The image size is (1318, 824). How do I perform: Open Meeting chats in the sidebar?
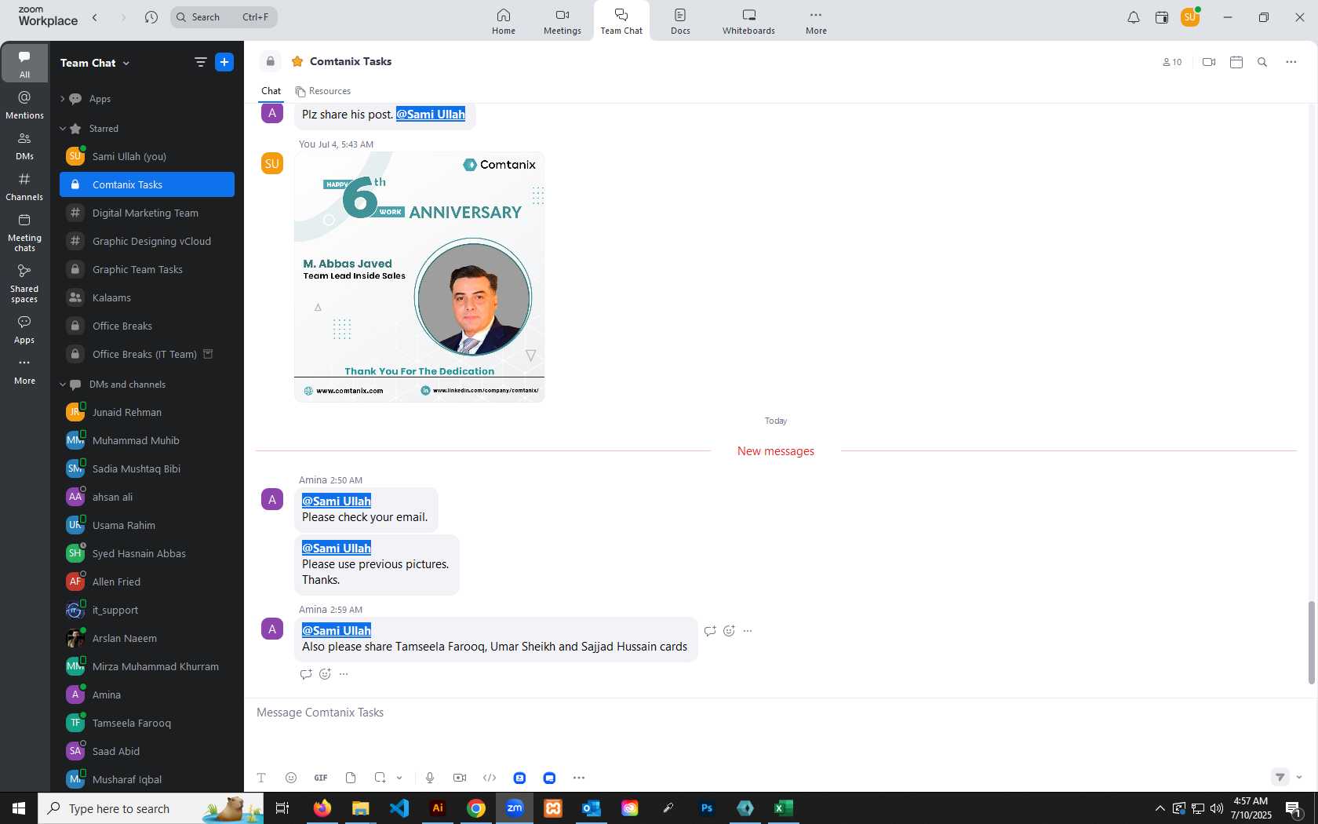(24, 232)
